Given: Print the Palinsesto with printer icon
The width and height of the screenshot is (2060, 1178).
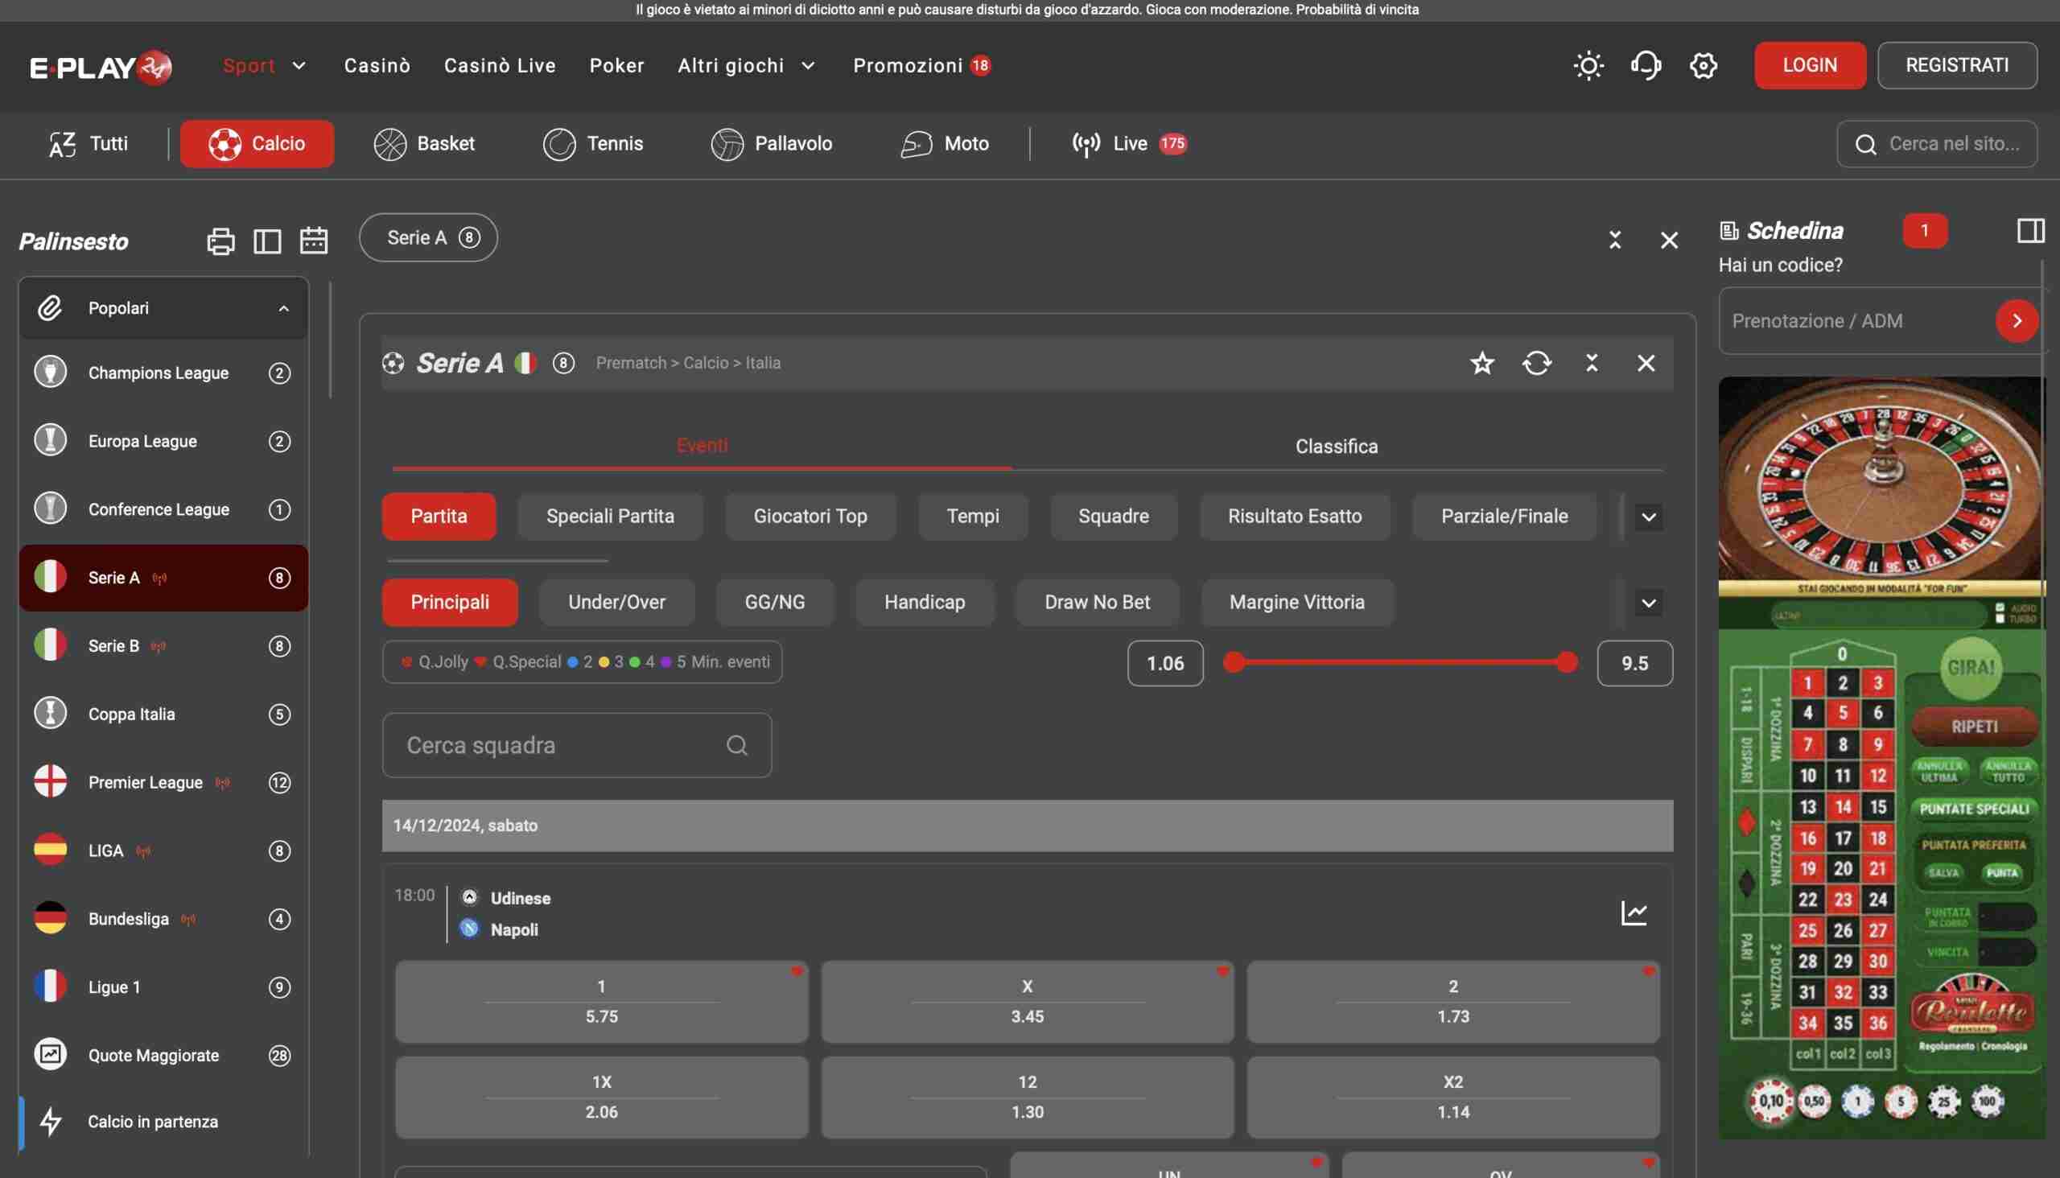Looking at the screenshot, I should pyautogui.click(x=221, y=241).
